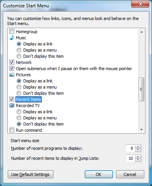Select Don't display this item under Music
152x186 pixels.
point(19,56)
